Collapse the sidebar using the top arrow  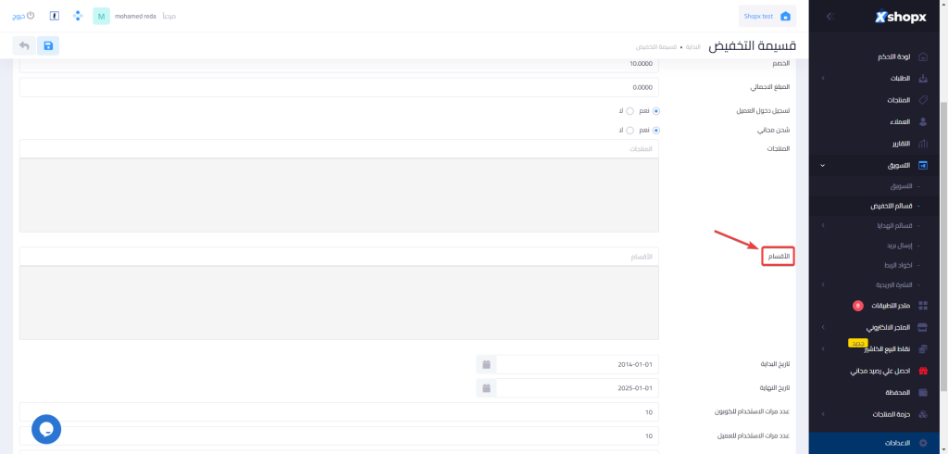click(x=829, y=16)
